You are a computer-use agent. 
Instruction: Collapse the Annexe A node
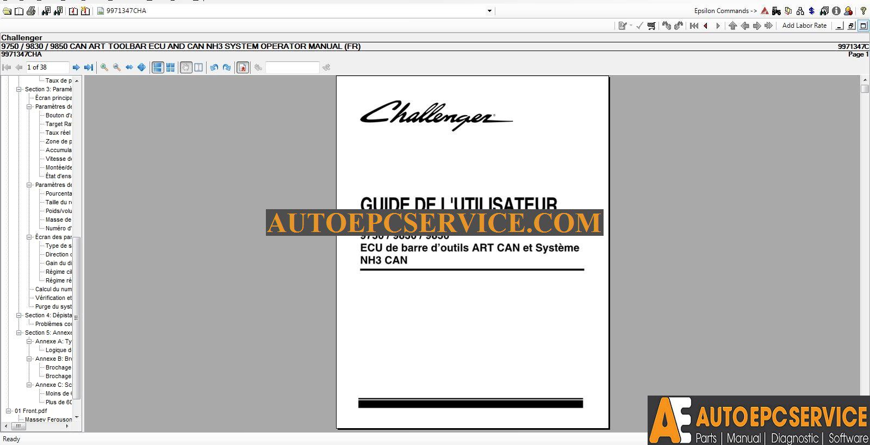coord(29,341)
